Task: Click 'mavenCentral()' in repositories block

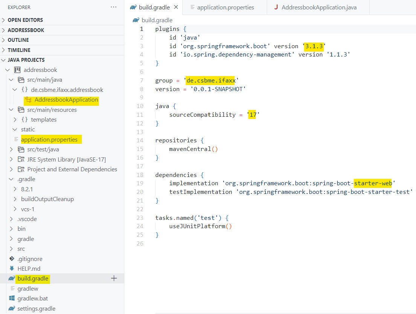Action: click(193, 149)
